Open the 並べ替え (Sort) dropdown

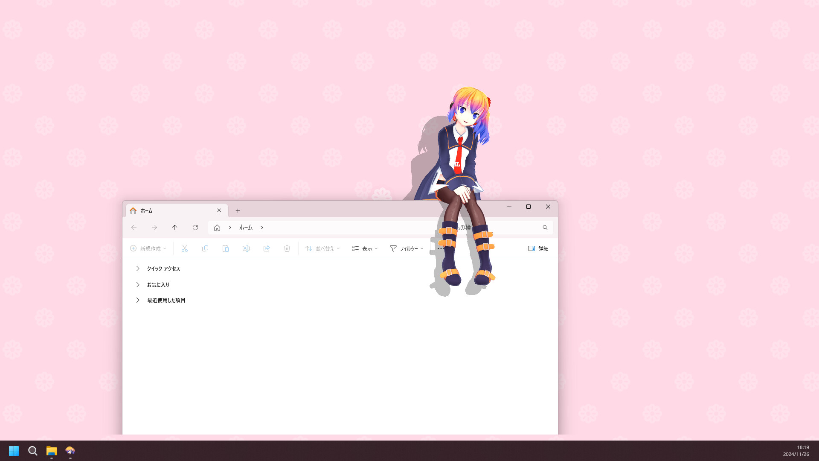(322, 248)
